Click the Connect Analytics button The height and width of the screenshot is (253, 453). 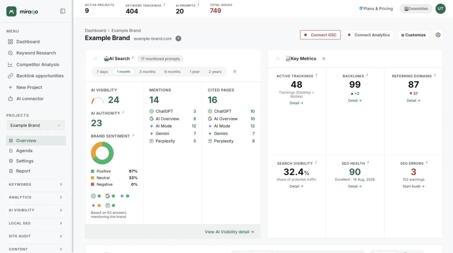click(369, 35)
